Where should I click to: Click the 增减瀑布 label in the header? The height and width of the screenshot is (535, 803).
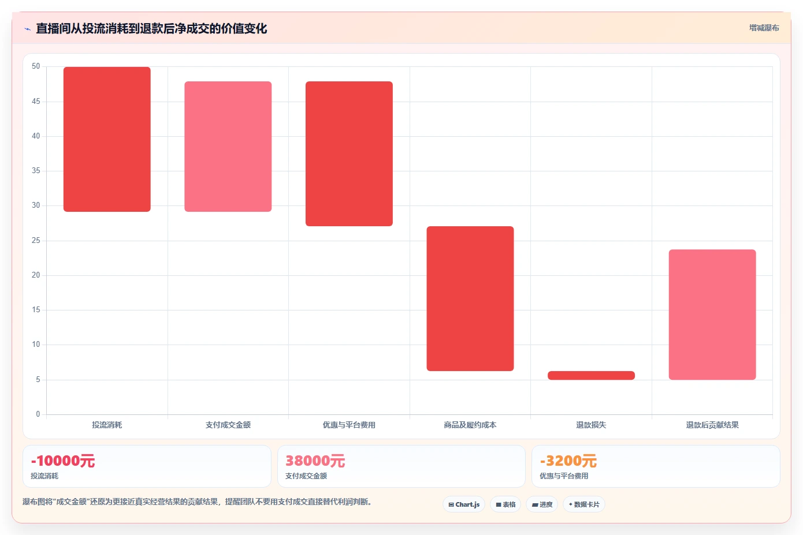(x=764, y=28)
